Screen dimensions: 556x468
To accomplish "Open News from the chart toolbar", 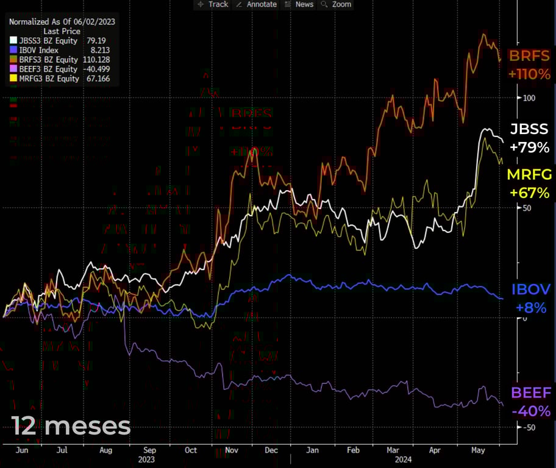I will pos(299,4).
